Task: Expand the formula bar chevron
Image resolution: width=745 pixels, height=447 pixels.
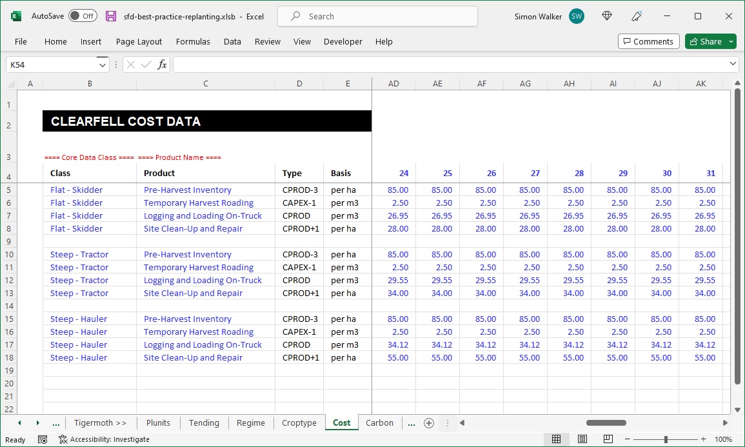Action: (732, 63)
